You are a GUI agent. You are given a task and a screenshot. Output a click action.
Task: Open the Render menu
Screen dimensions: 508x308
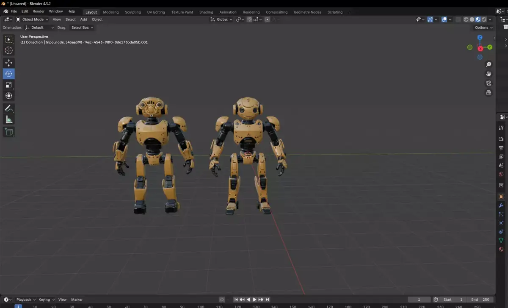pos(39,11)
